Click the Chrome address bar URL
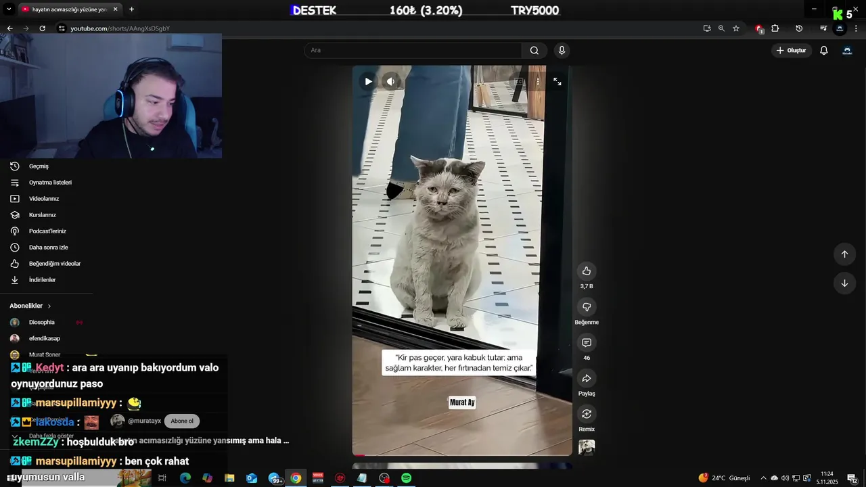 click(120, 28)
